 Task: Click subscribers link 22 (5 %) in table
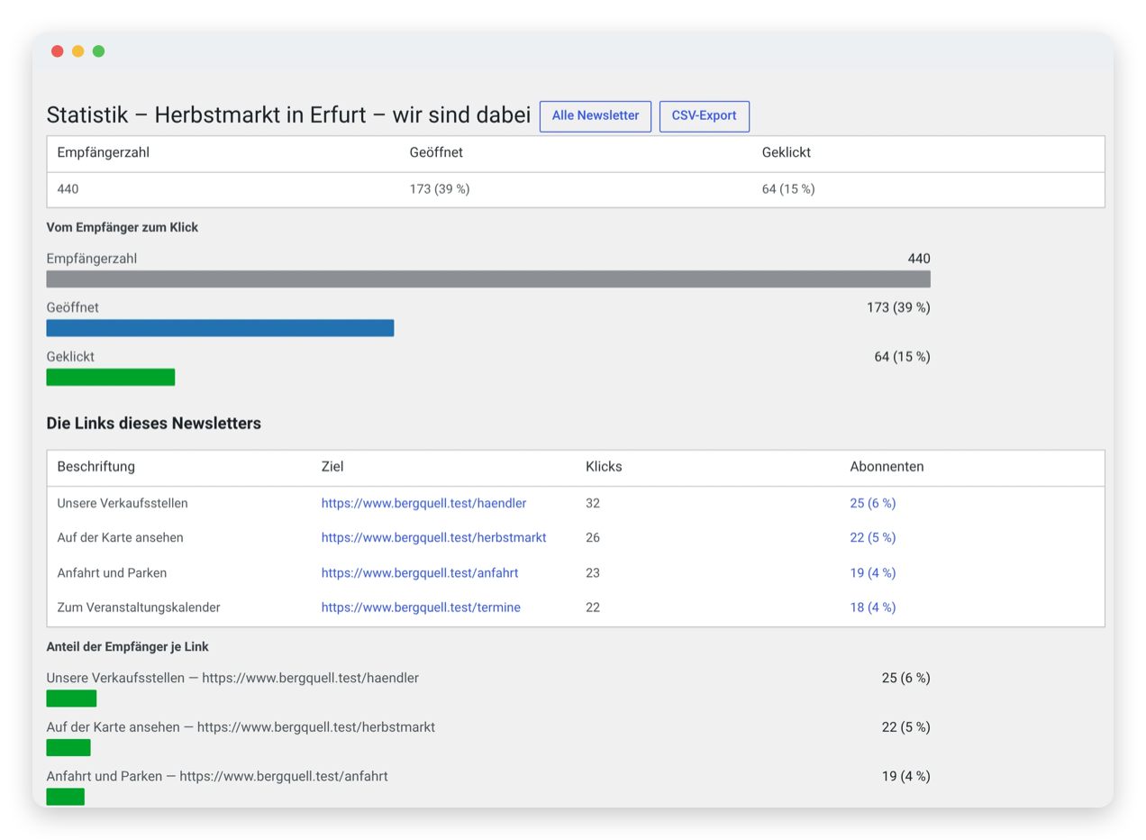coord(872,537)
